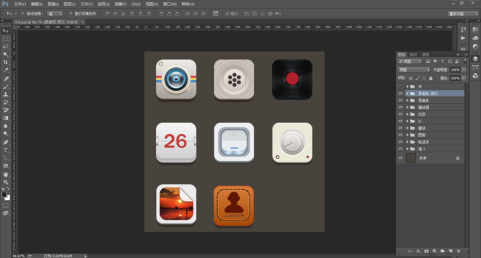Select the Brush tool
Image resolution: width=481 pixels, height=258 pixels.
point(6,87)
